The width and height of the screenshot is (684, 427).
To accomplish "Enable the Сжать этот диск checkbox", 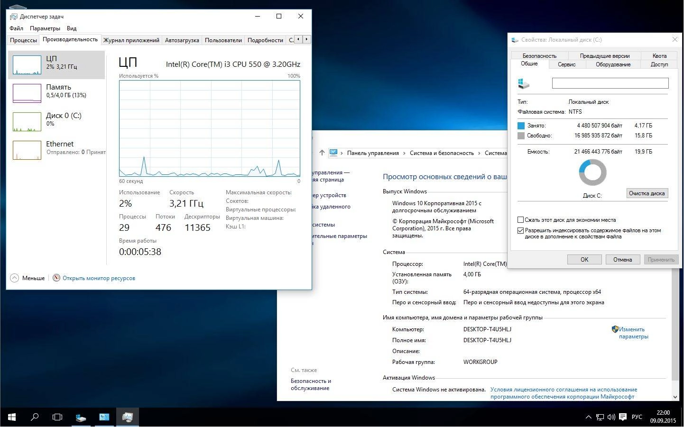I will click(520, 220).
